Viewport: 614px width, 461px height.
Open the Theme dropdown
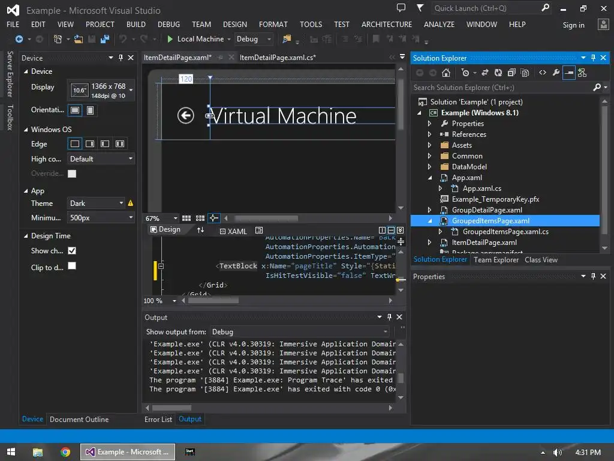pos(96,203)
